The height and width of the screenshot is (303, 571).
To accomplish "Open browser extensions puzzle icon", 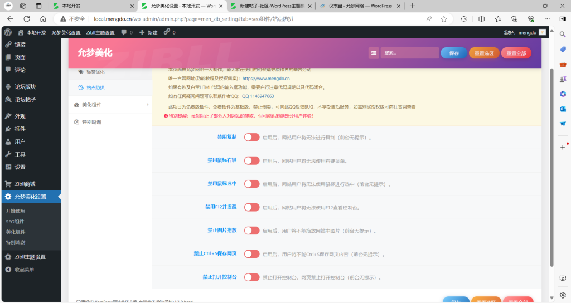I will pyautogui.click(x=463, y=19).
